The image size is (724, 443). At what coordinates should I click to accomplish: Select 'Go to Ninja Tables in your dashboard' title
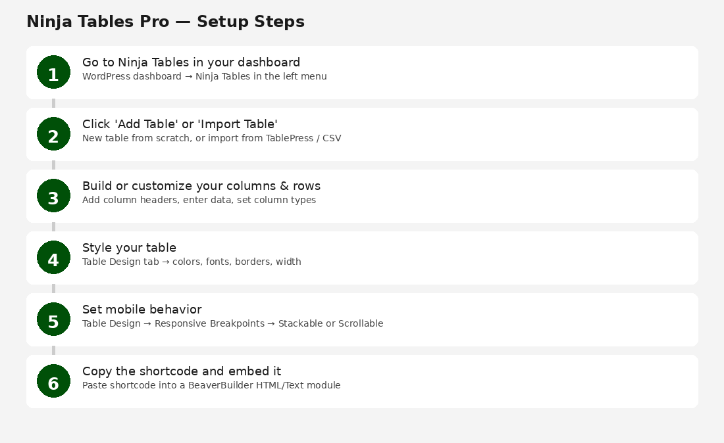click(191, 62)
